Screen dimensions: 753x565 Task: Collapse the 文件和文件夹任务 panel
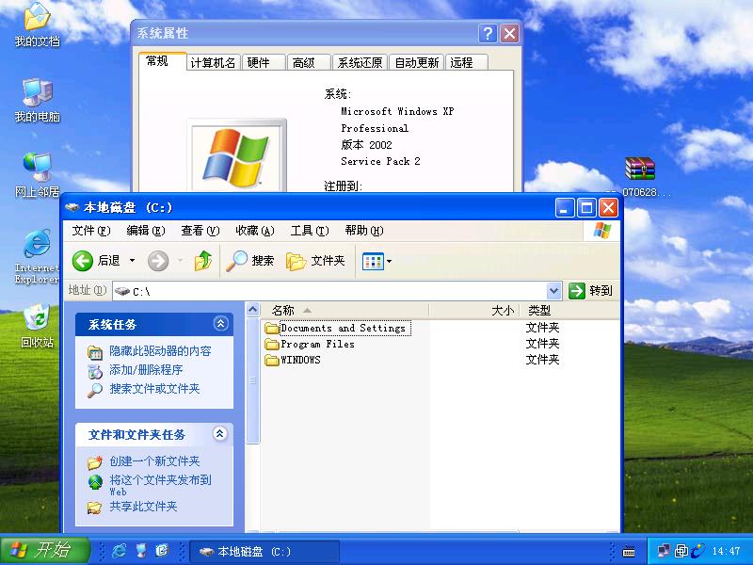pyautogui.click(x=220, y=434)
